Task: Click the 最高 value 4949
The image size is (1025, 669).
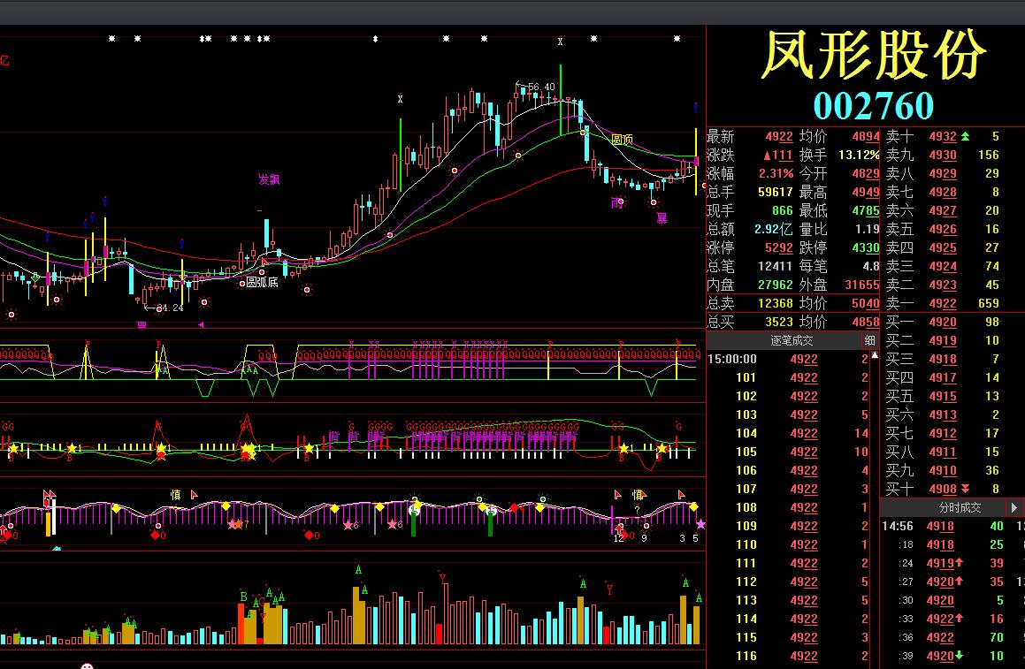Action: click(x=866, y=192)
